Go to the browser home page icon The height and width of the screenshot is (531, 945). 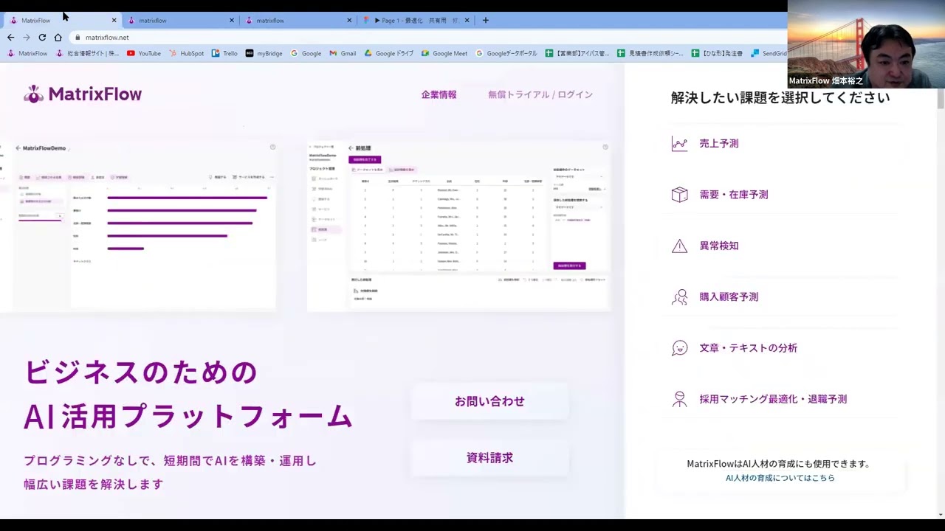click(58, 38)
